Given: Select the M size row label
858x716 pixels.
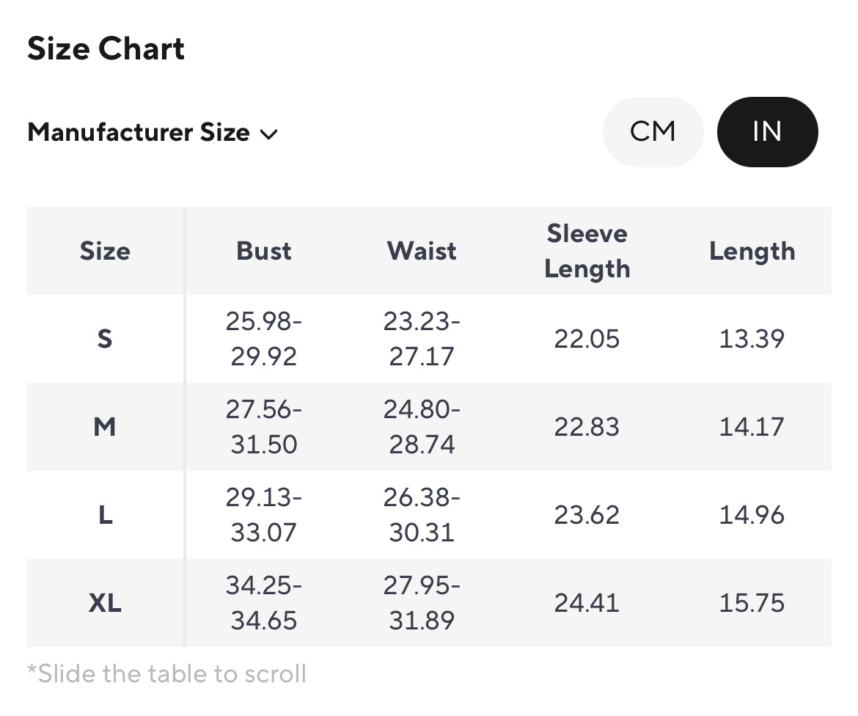Looking at the screenshot, I should [x=105, y=427].
